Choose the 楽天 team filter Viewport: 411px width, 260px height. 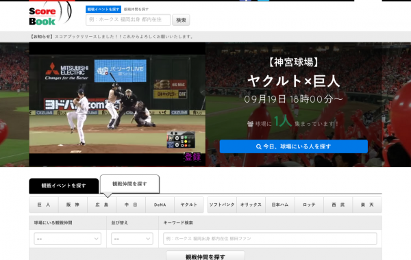click(x=367, y=205)
